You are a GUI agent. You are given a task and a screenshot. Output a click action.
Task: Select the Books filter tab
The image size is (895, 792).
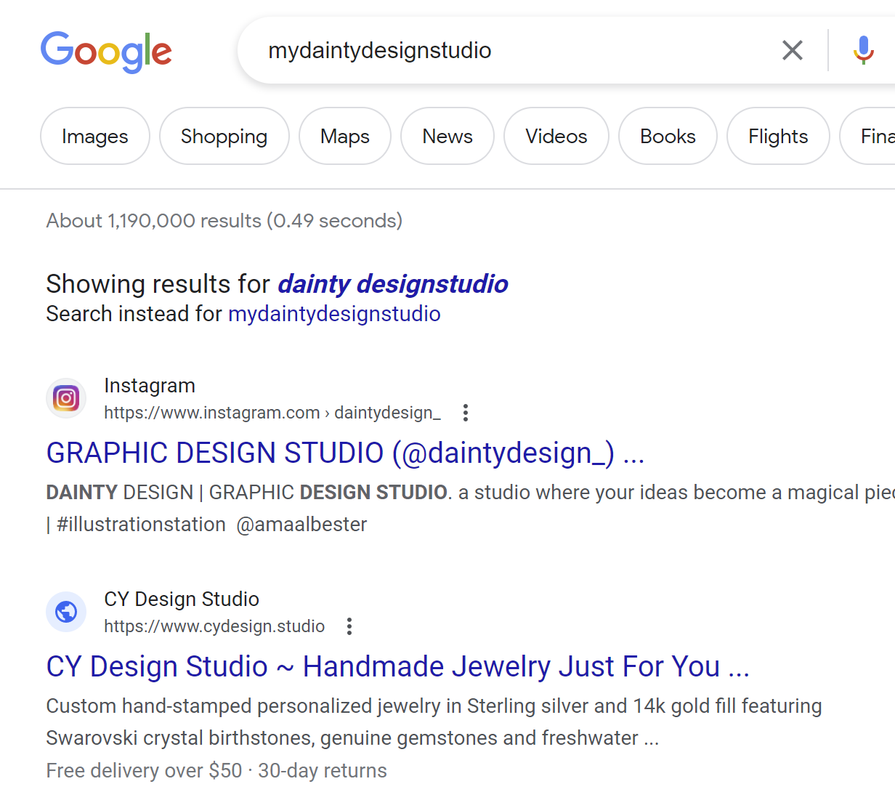click(x=668, y=136)
